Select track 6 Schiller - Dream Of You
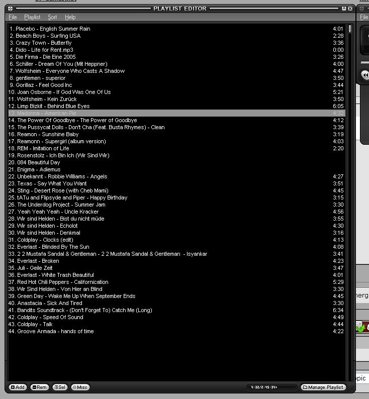This screenshot has height=399, width=369. (176, 64)
